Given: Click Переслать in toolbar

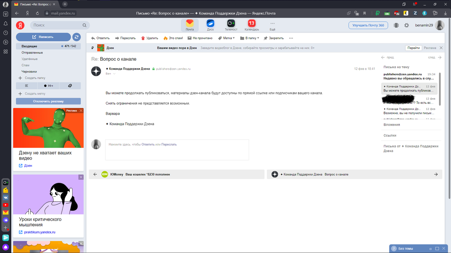Looking at the screenshot, I should tap(125, 38).
